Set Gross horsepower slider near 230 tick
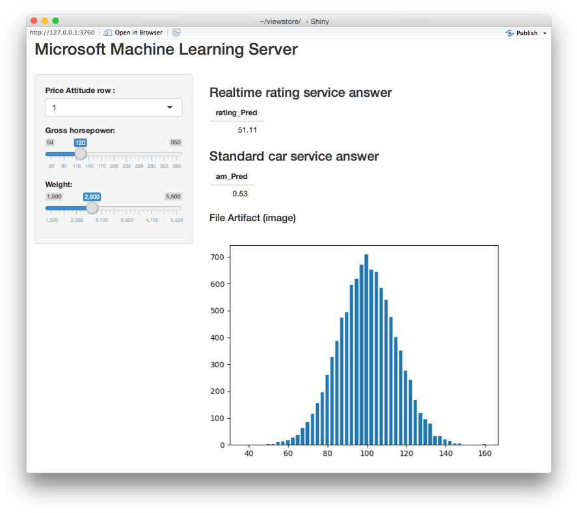Screen dimensions: 577x513 [x=126, y=154]
